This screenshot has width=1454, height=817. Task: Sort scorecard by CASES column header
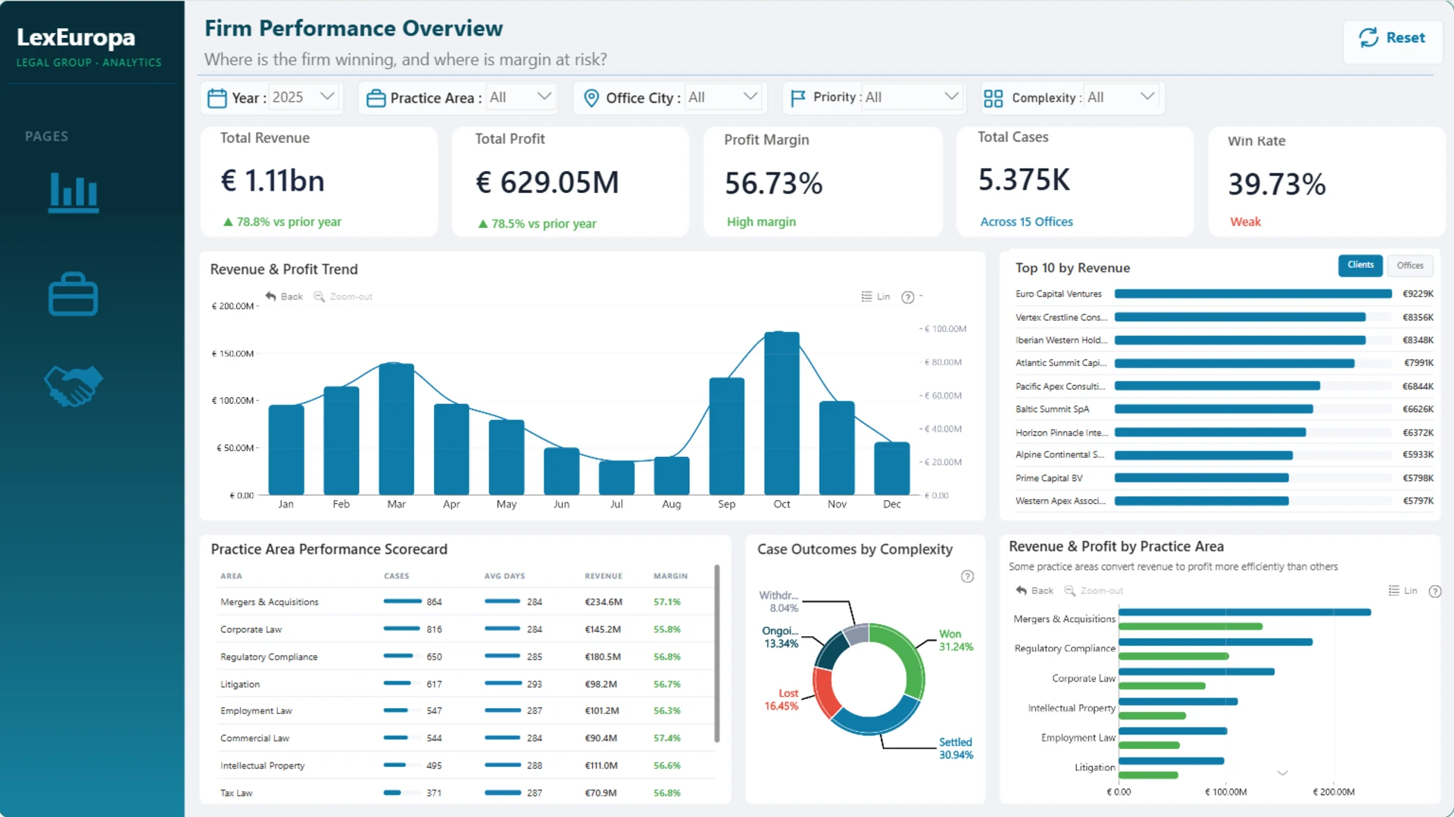pyautogui.click(x=396, y=576)
